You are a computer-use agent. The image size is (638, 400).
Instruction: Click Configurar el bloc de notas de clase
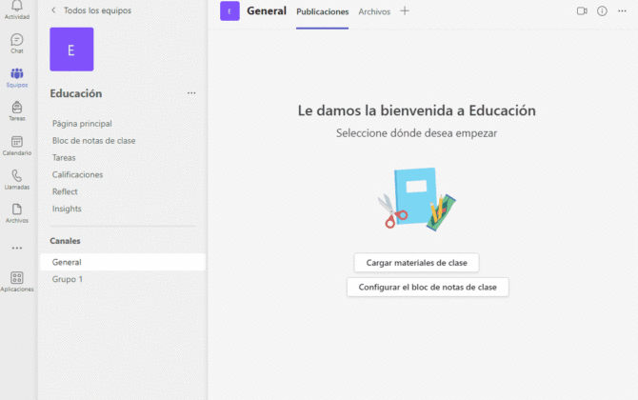click(x=428, y=287)
